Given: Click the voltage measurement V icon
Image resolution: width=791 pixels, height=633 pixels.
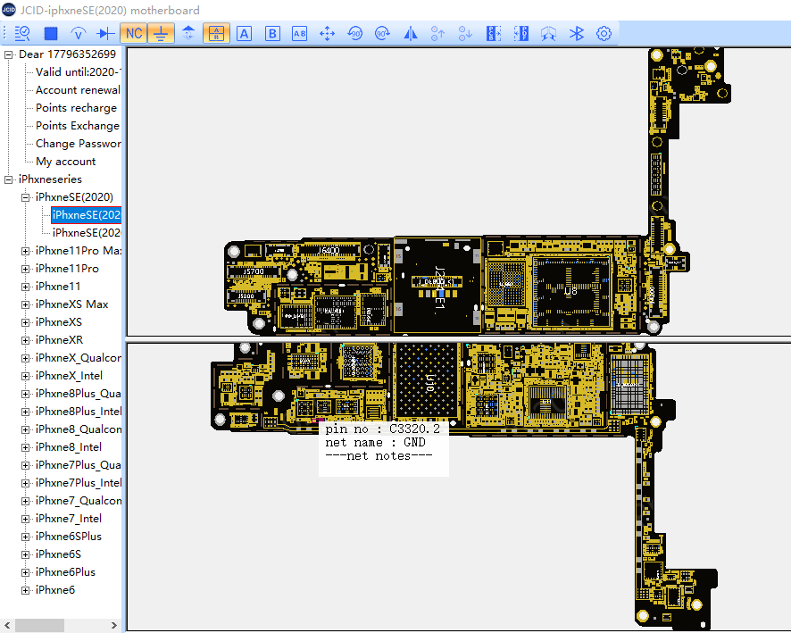Looking at the screenshot, I should coord(78,34).
